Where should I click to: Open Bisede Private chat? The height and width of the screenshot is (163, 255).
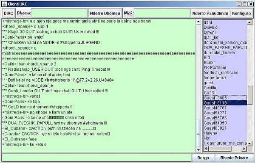(234, 158)
